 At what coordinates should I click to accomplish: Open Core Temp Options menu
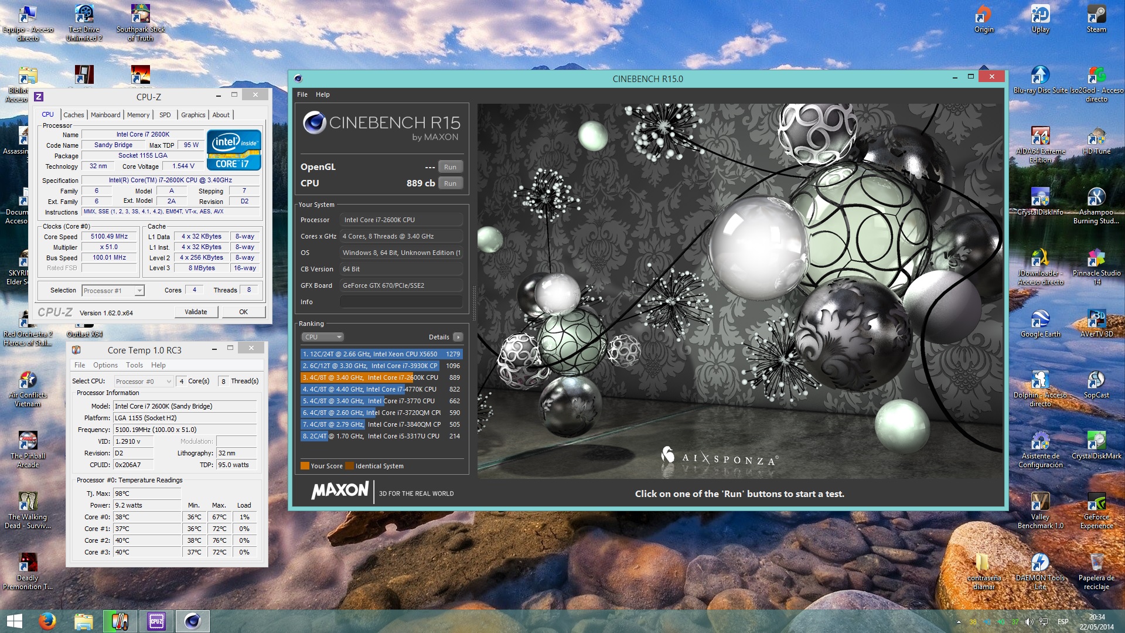[105, 365]
